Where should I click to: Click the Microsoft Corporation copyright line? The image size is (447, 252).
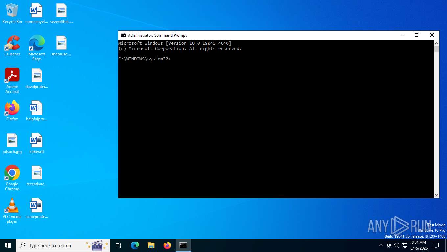coord(180,49)
